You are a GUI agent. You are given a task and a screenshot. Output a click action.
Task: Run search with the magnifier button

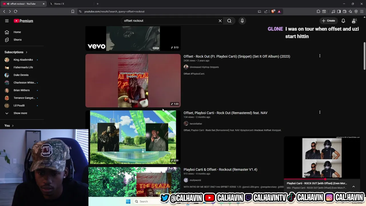pyautogui.click(x=229, y=21)
